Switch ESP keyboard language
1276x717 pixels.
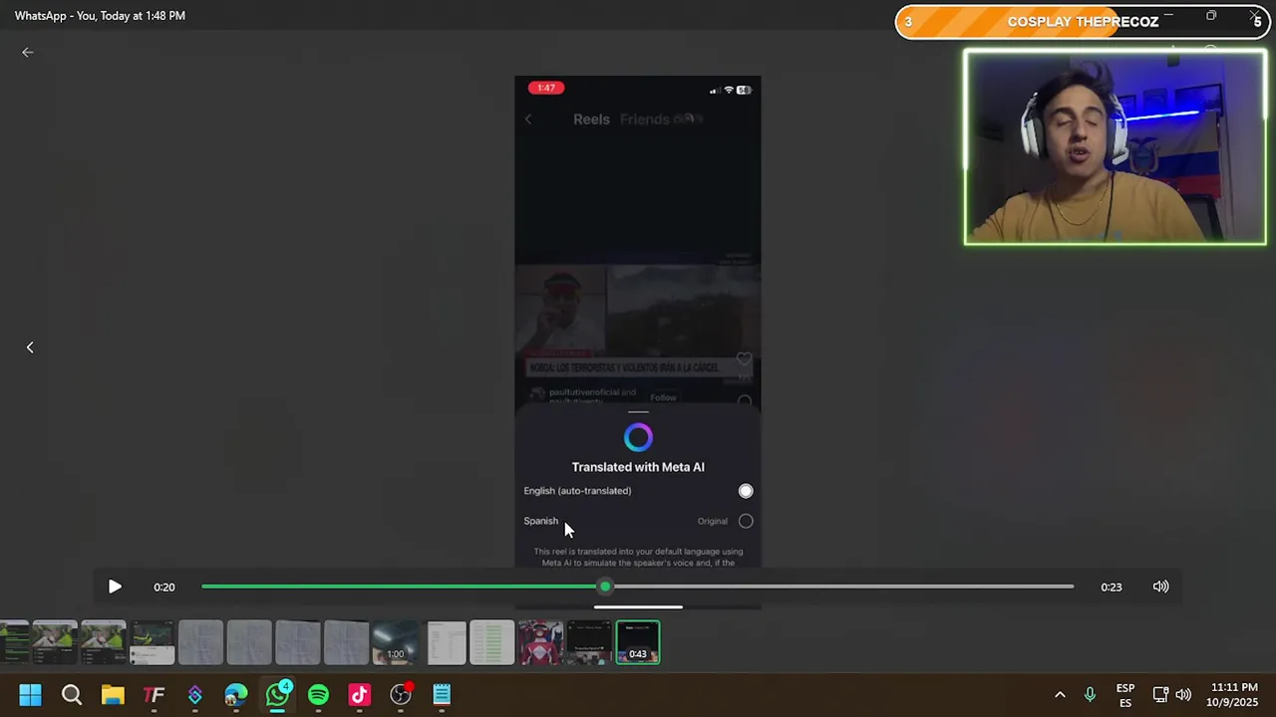1125,695
